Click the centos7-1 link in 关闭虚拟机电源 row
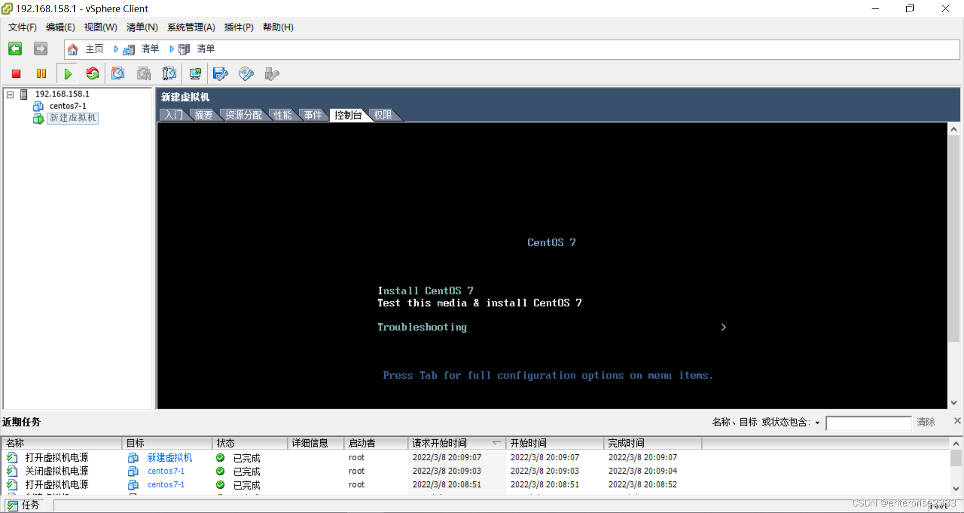The image size is (964, 513). pos(166,471)
